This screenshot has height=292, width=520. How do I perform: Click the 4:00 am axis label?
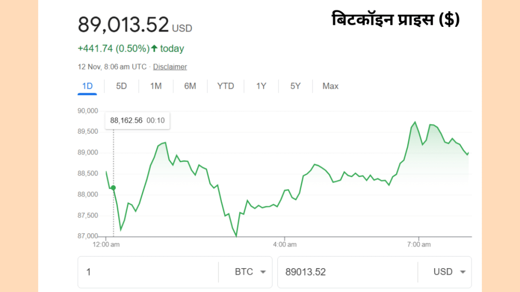284,245
